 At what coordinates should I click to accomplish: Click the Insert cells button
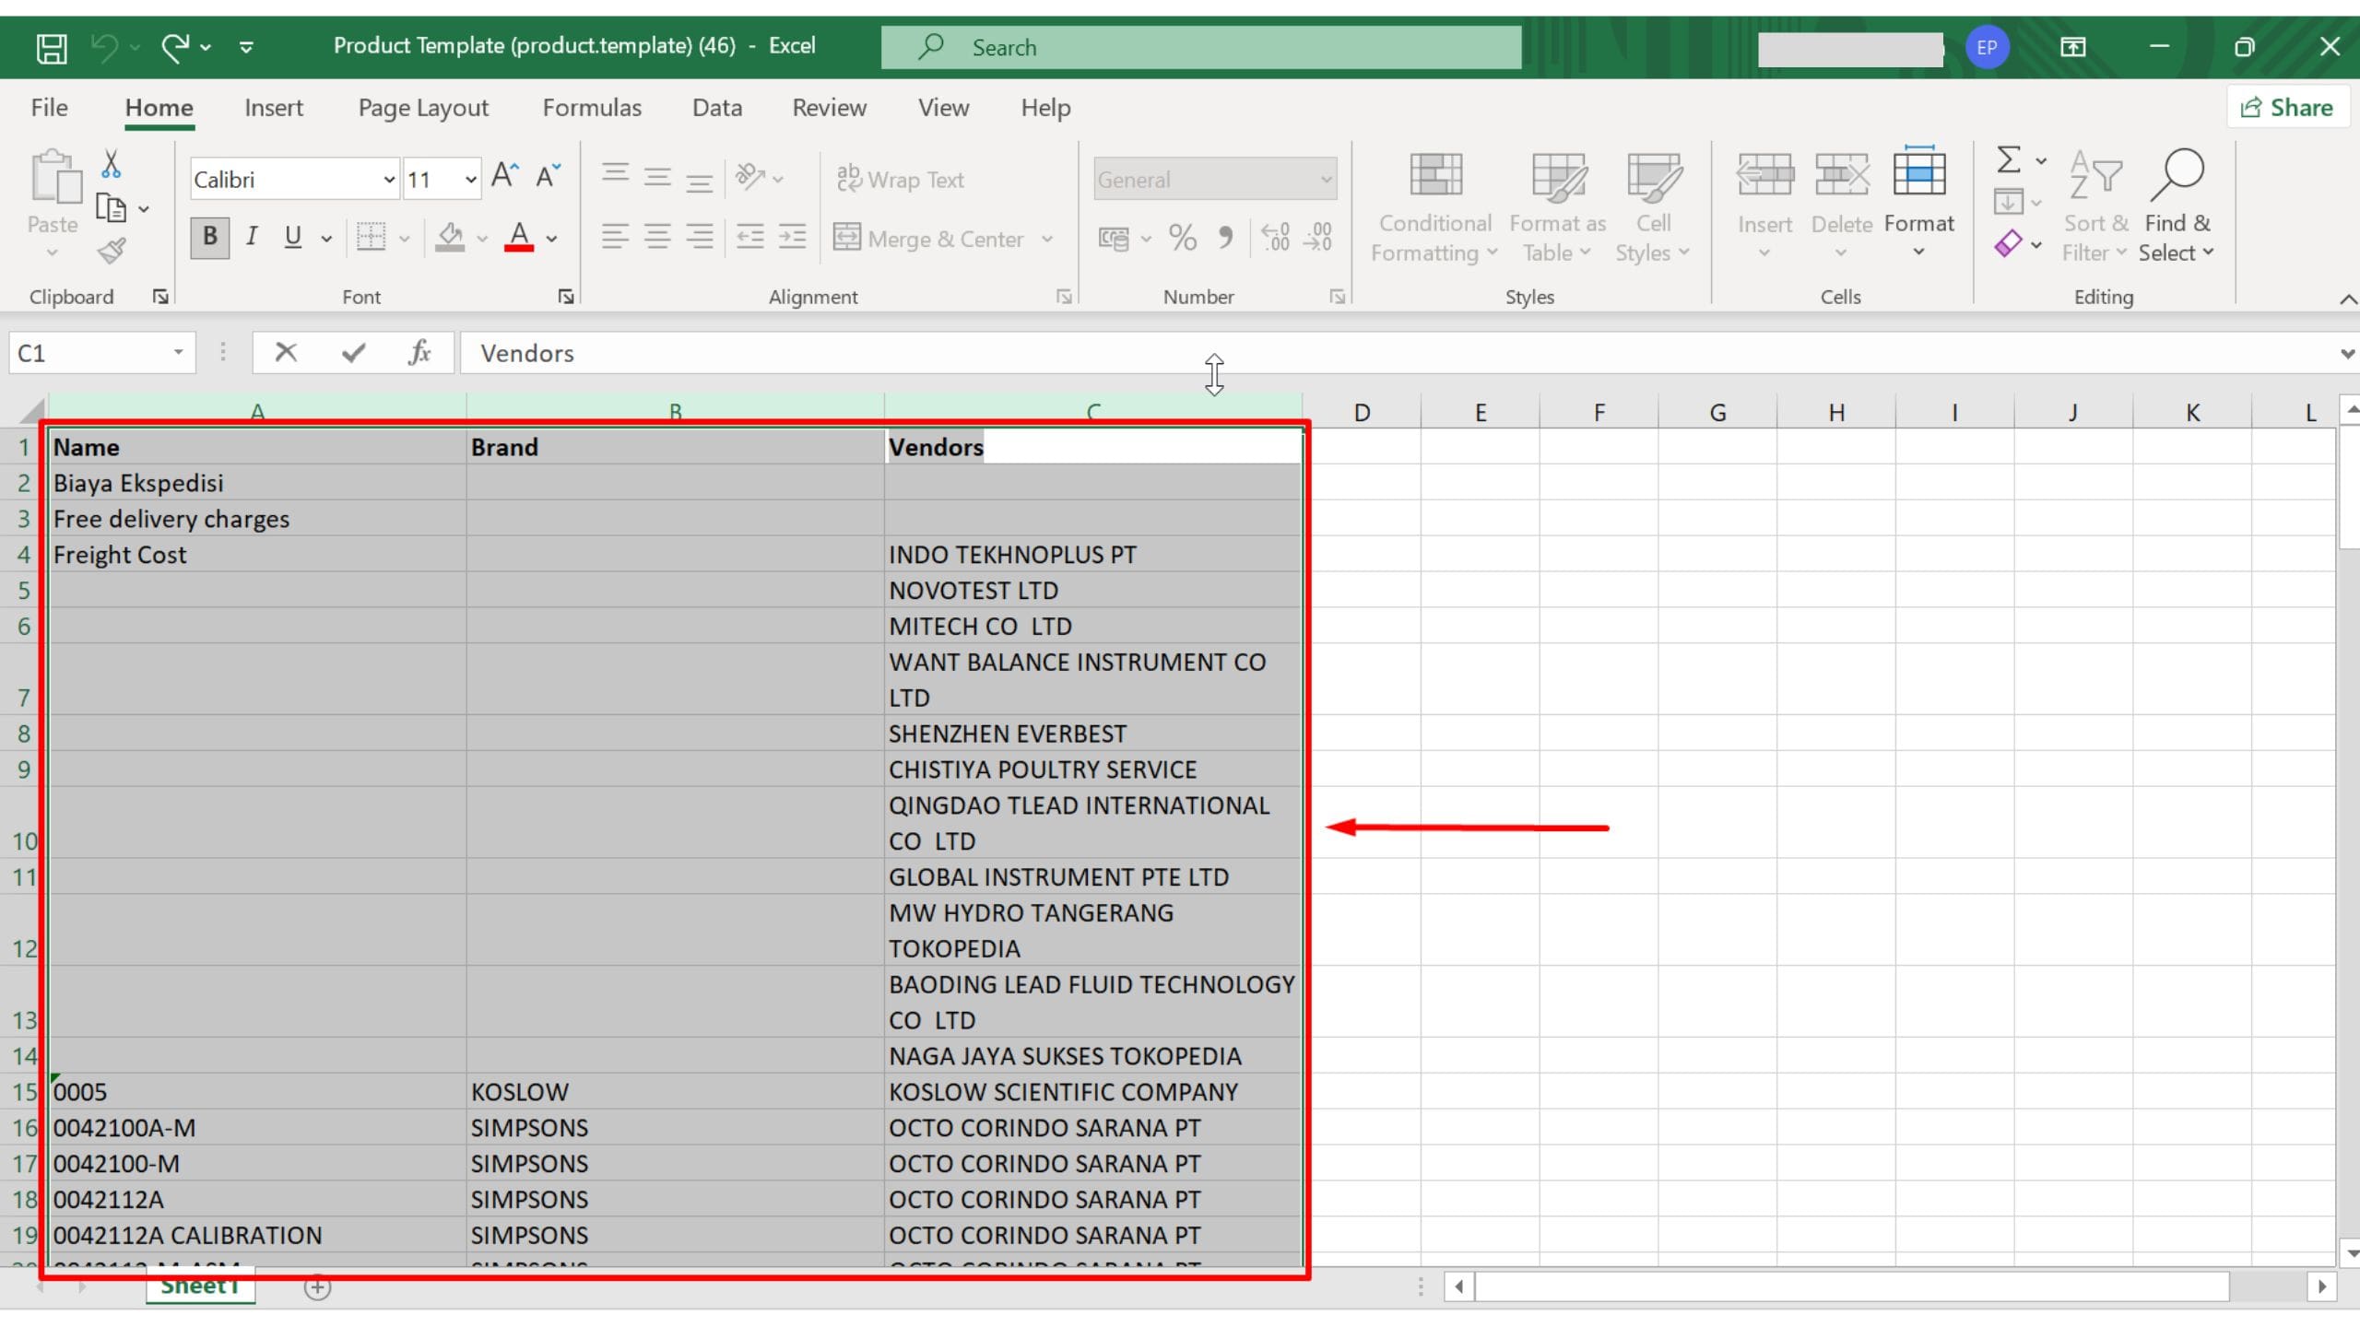point(1764,205)
